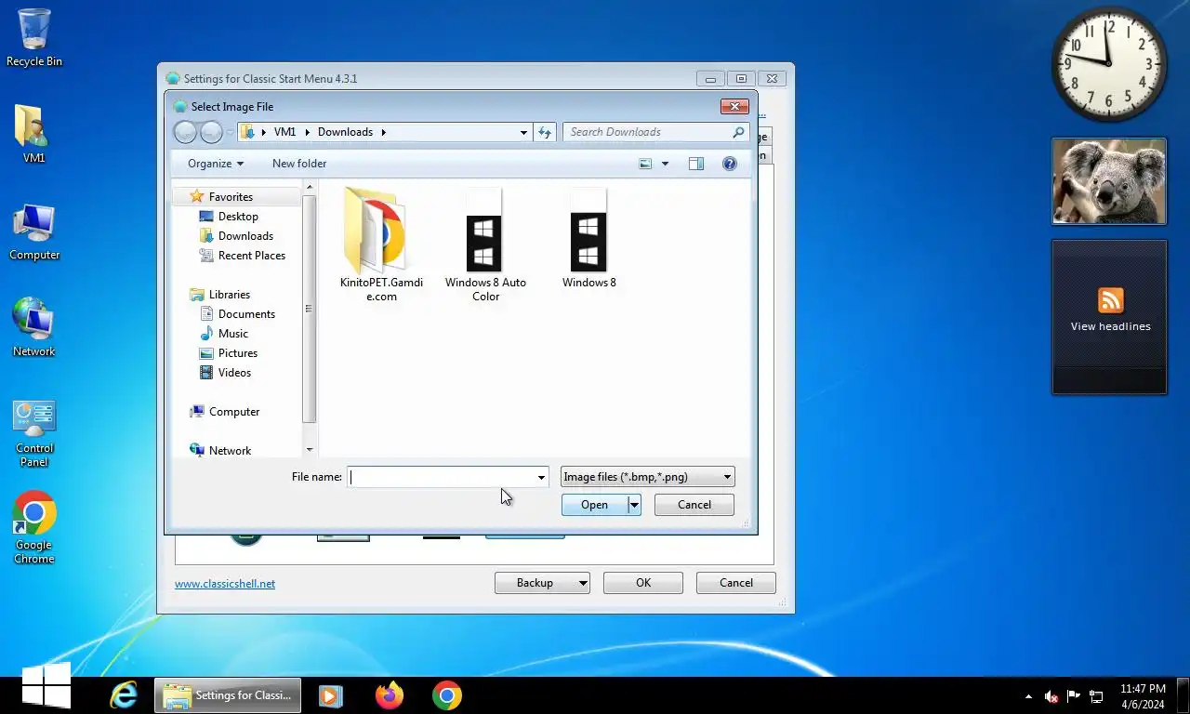This screenshot has width=1190, height=714.
Task: Open Action Center flag tray icon
Action: (x=1074, y=695)
